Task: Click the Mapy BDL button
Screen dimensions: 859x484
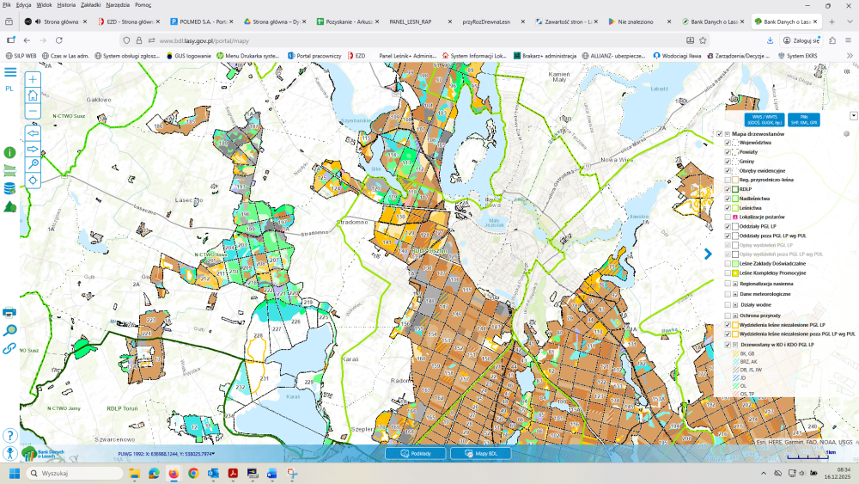Action: coord(486,453)
